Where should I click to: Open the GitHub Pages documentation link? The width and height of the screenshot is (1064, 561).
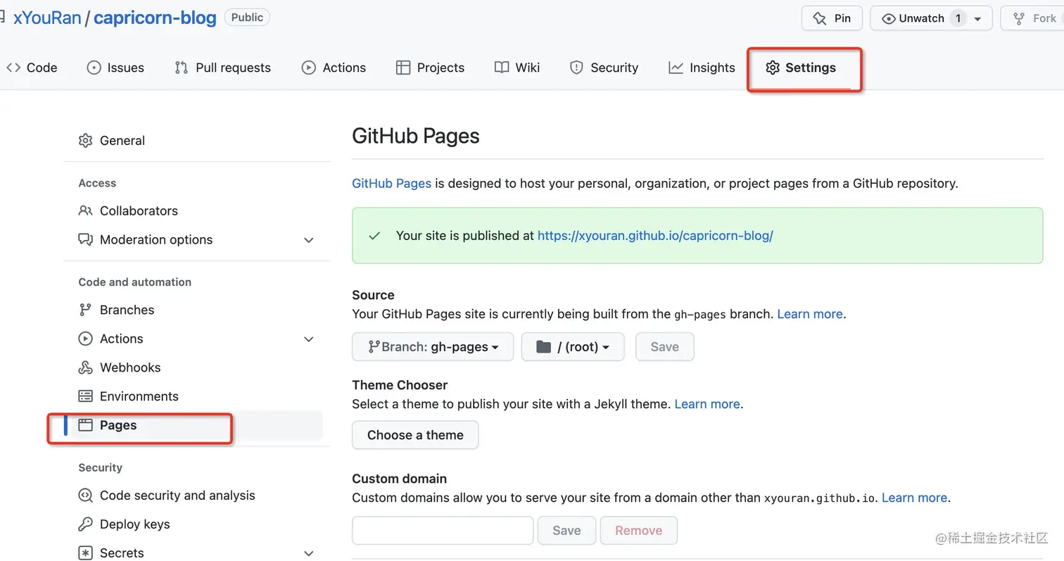coord(392,184)
